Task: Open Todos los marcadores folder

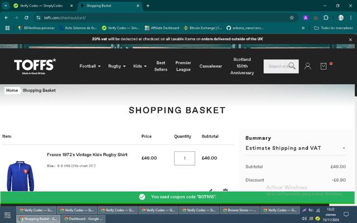Action: pyautogui.click(x=334, y=28)
